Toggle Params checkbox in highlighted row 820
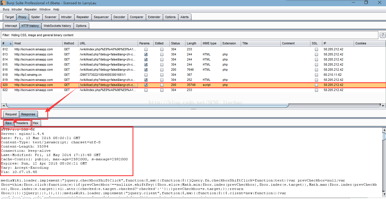Image resolution: width=386 pixels, height=199 pixels. pos(146,85)
